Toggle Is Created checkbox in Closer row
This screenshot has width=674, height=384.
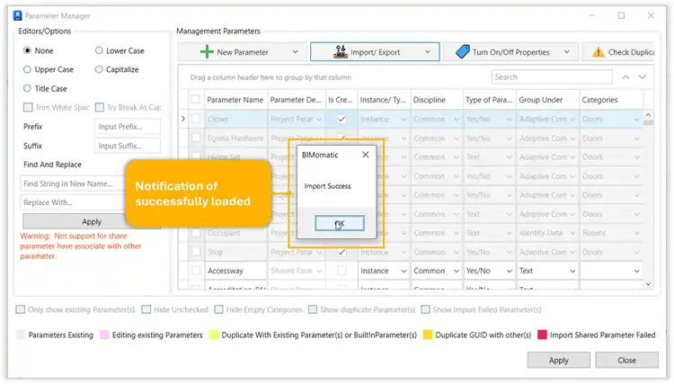pyautogui.click(x=341, y=119)
